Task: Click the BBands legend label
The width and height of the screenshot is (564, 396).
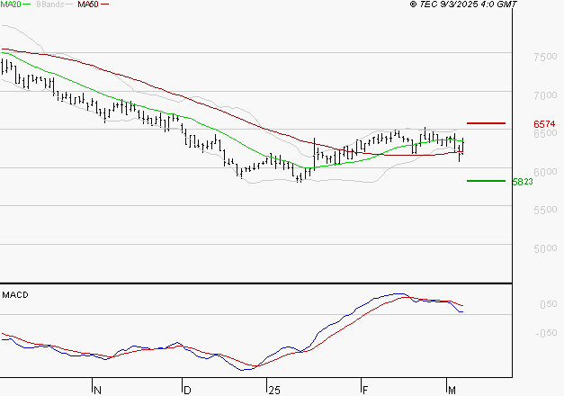Action: tap(49, 4)
